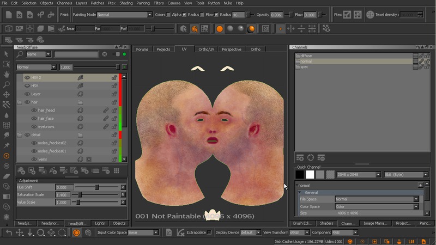Select the Pan hand tool
Image resolution: width=436 pixels, height=245 pixels.
(7, 74)
